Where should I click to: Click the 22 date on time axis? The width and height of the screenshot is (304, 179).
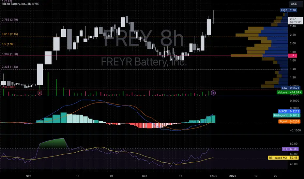coord(276,176)
